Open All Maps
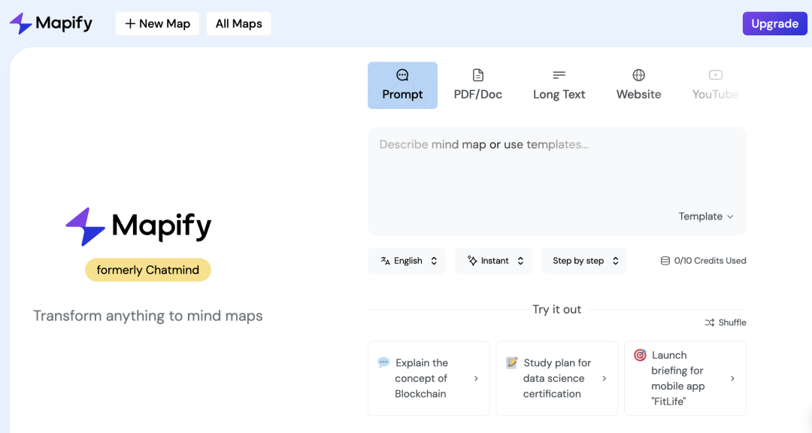The height and width of the screenshot is (433, 812). click(x=239, y=24)
